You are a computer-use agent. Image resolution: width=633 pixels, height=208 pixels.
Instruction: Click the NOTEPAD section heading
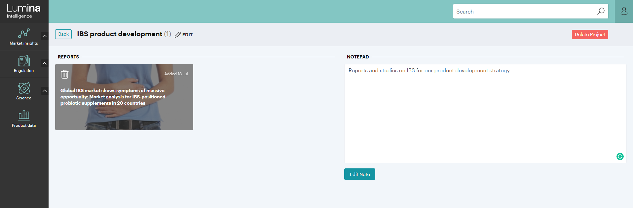click(358, 57)
